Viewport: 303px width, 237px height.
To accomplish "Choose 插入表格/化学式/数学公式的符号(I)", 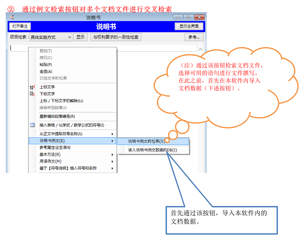I will click(x=72, y=125).
